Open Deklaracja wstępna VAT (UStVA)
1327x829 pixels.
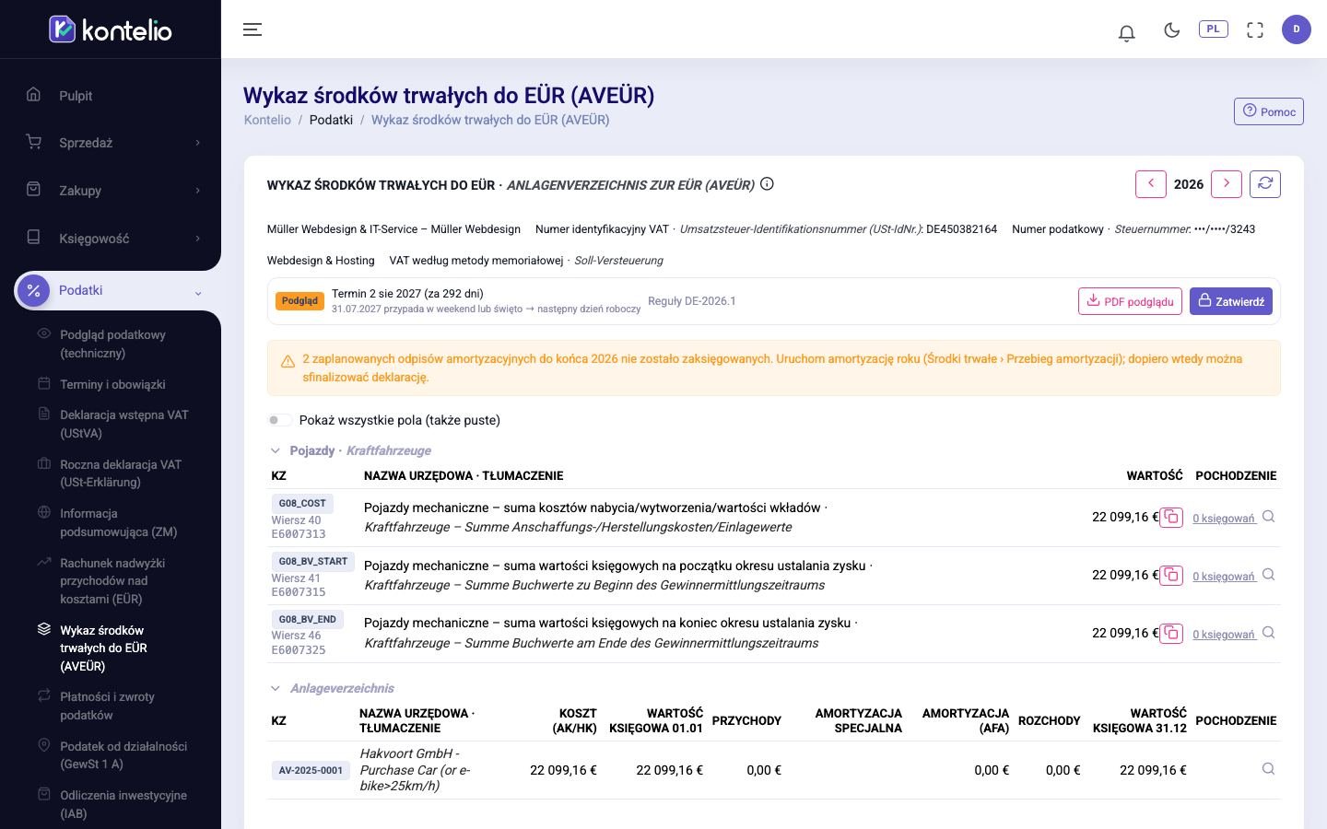[x=123, y=424]
